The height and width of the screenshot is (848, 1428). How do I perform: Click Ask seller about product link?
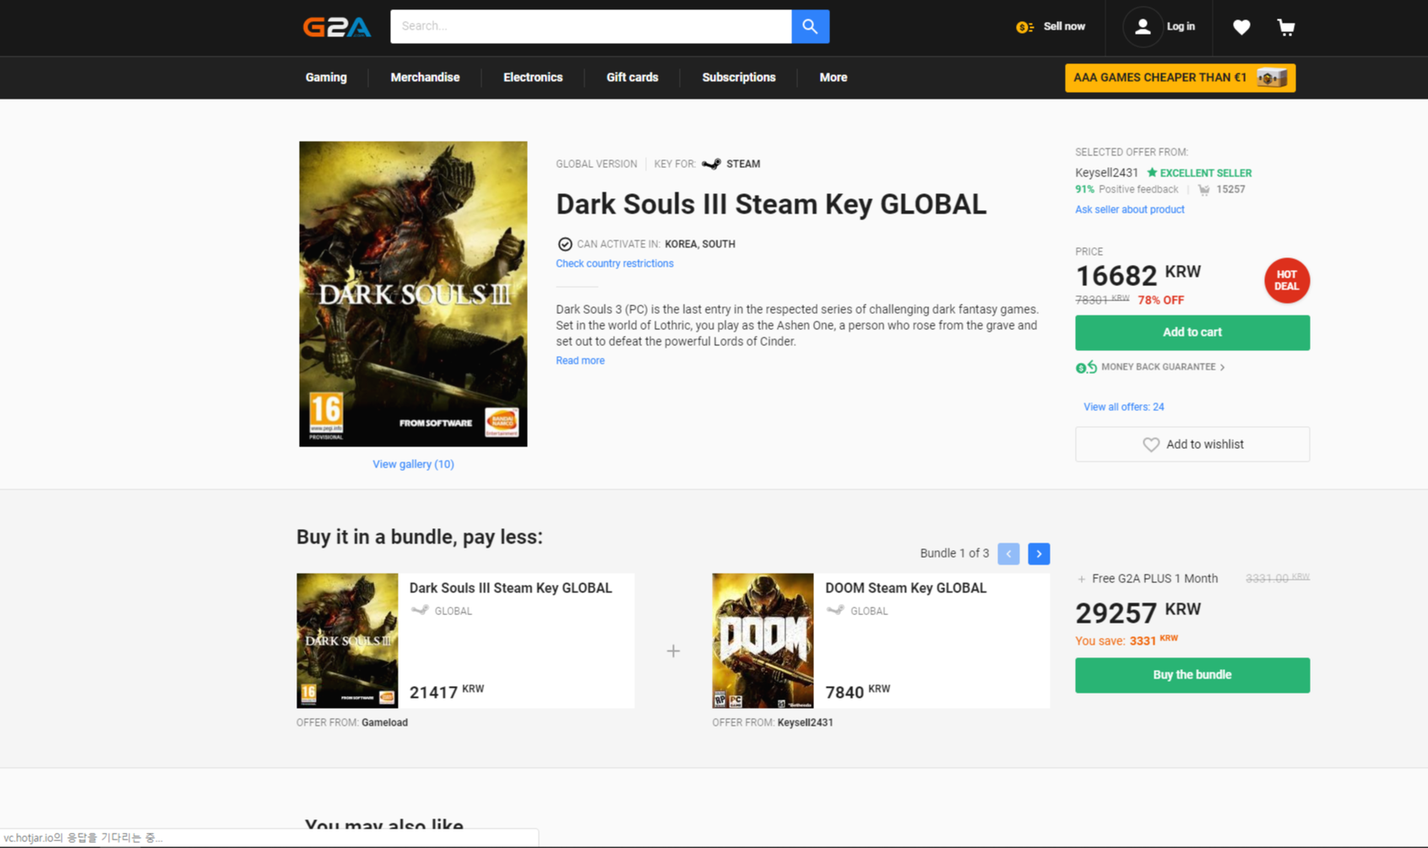[x=1130, y=209]
